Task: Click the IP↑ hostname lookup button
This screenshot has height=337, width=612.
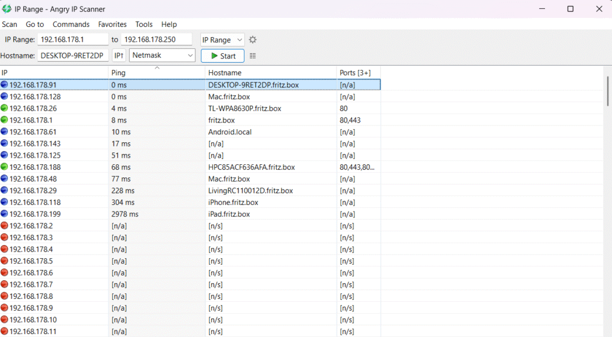Action: point(119,56)
